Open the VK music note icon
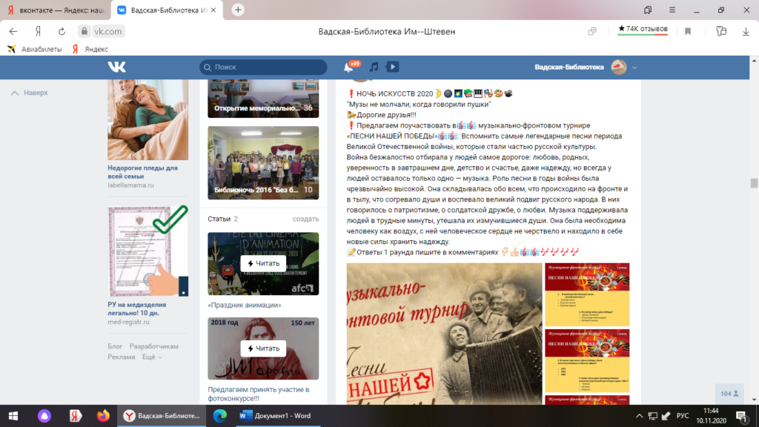The width and height of the screenshot is (759, 427). click(374, 67)
